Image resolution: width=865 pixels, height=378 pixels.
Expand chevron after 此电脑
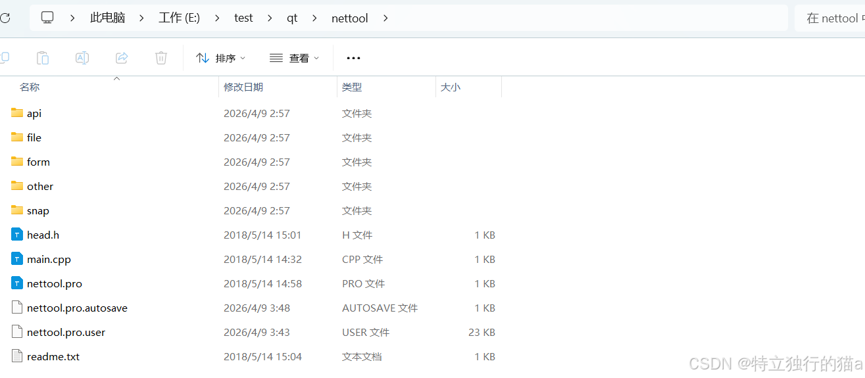[x=141, y=18]
